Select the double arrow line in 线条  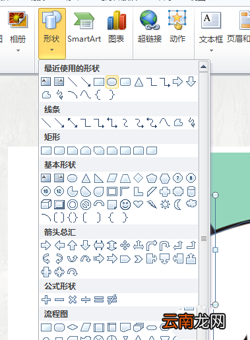73,123
